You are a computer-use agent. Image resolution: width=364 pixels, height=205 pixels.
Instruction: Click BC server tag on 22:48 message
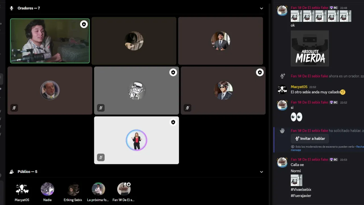(334, 8)
